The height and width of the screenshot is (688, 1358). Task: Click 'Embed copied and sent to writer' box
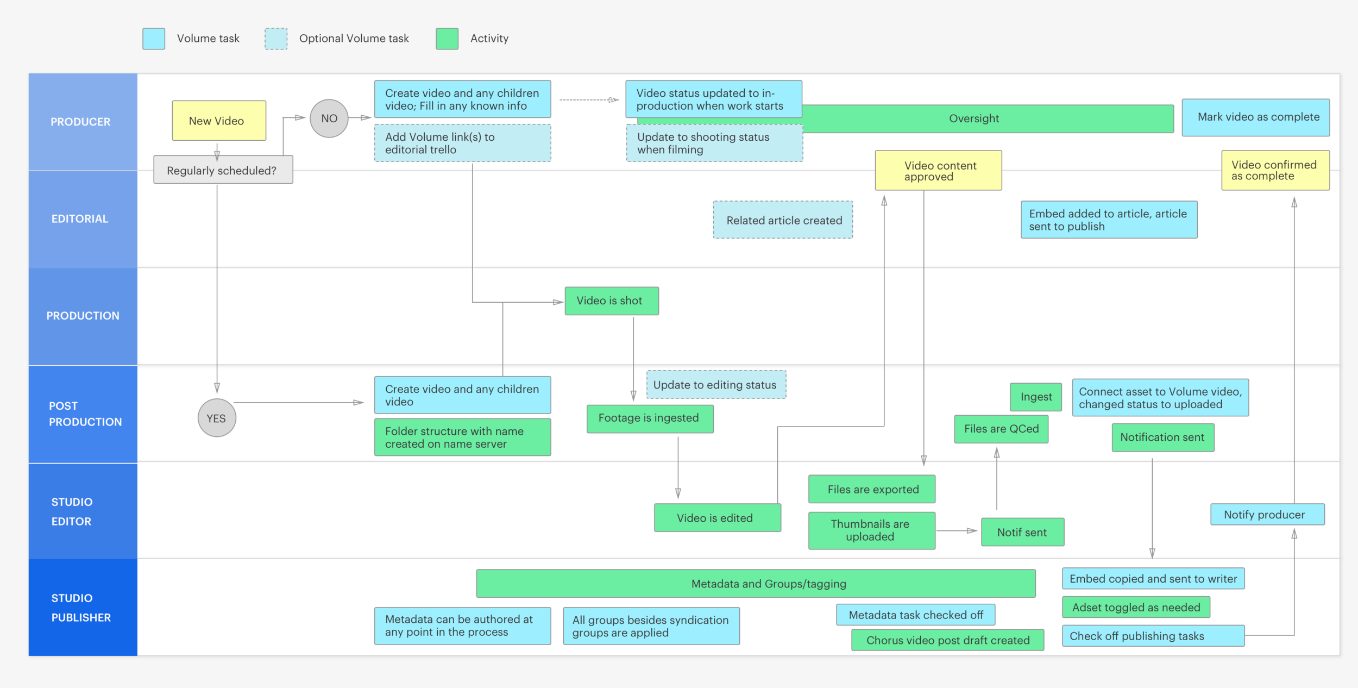[x=1154, y=579]
